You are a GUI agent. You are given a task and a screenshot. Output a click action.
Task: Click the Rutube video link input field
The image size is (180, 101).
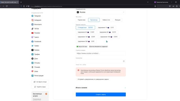101,53
